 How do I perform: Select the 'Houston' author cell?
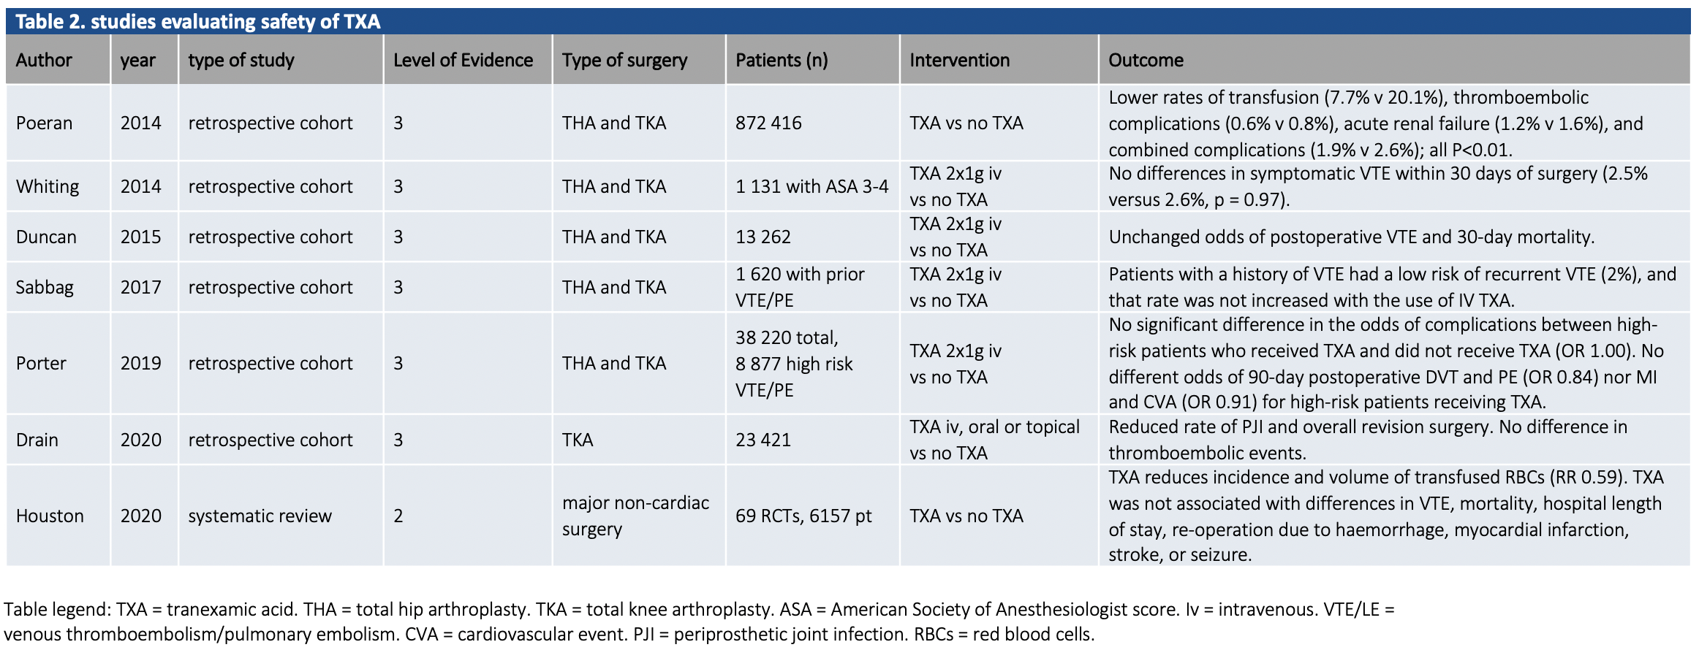coord(50,516)
